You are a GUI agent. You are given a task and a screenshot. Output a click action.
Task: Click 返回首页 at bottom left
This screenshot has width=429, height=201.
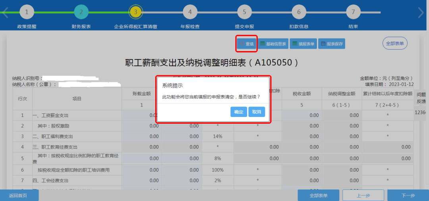pos(18,195)
